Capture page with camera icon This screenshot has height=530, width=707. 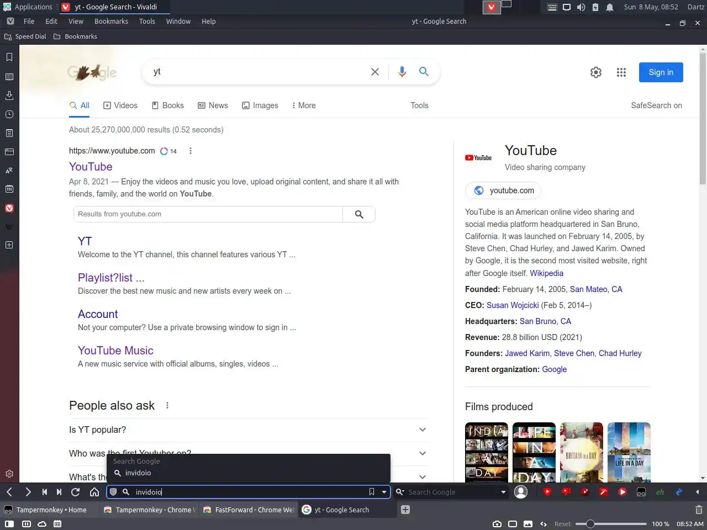click(x=497, y=524)
